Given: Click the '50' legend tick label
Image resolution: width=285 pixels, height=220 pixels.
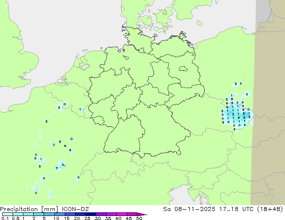Looking at the screenshot, I should [x=139, y=218].
